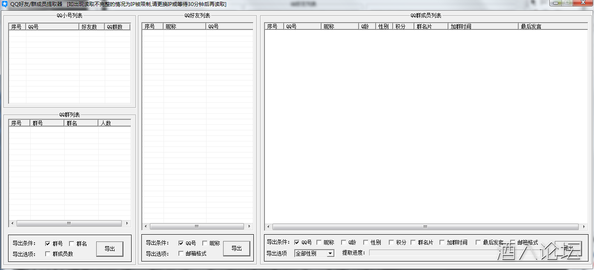Click left scroll arrow under QQ群成员列表
This screenshot has width=594, height=270.
[268, 227]
